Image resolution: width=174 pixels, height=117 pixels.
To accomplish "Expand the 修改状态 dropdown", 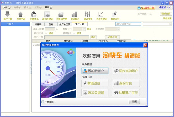I will coord(118,29).
